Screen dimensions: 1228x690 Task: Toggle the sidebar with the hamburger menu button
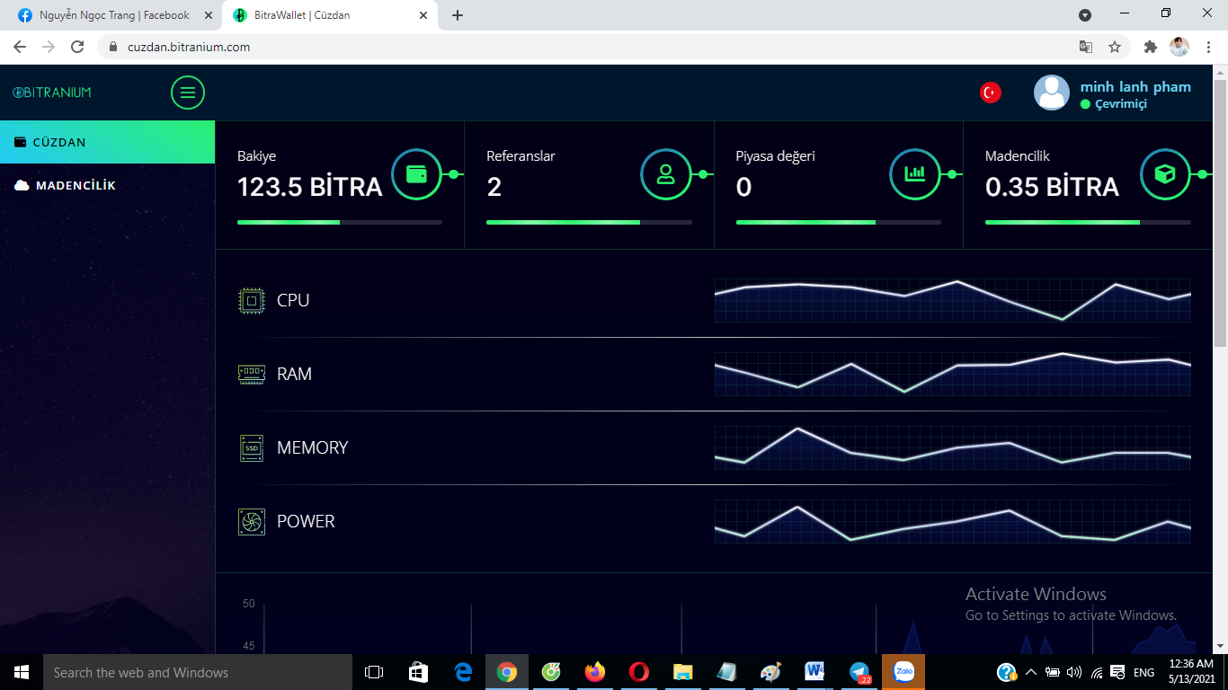pos(188,93)
